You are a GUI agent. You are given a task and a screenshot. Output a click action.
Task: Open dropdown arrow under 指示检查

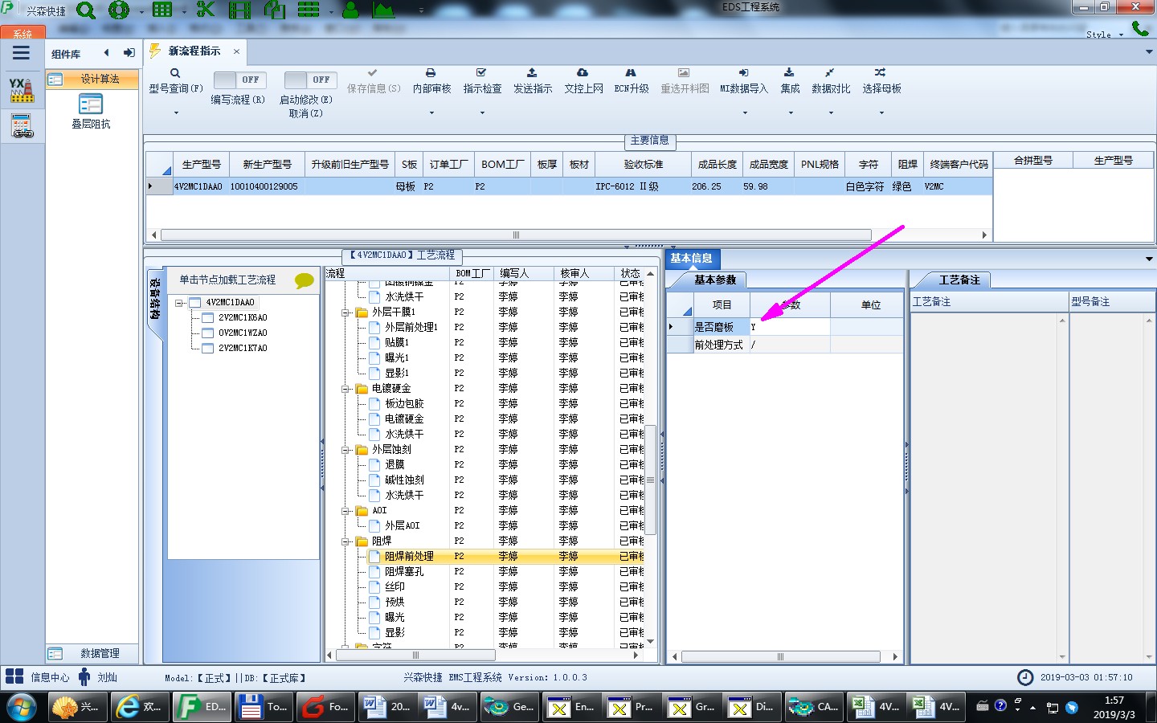click(x=482, y=113)
